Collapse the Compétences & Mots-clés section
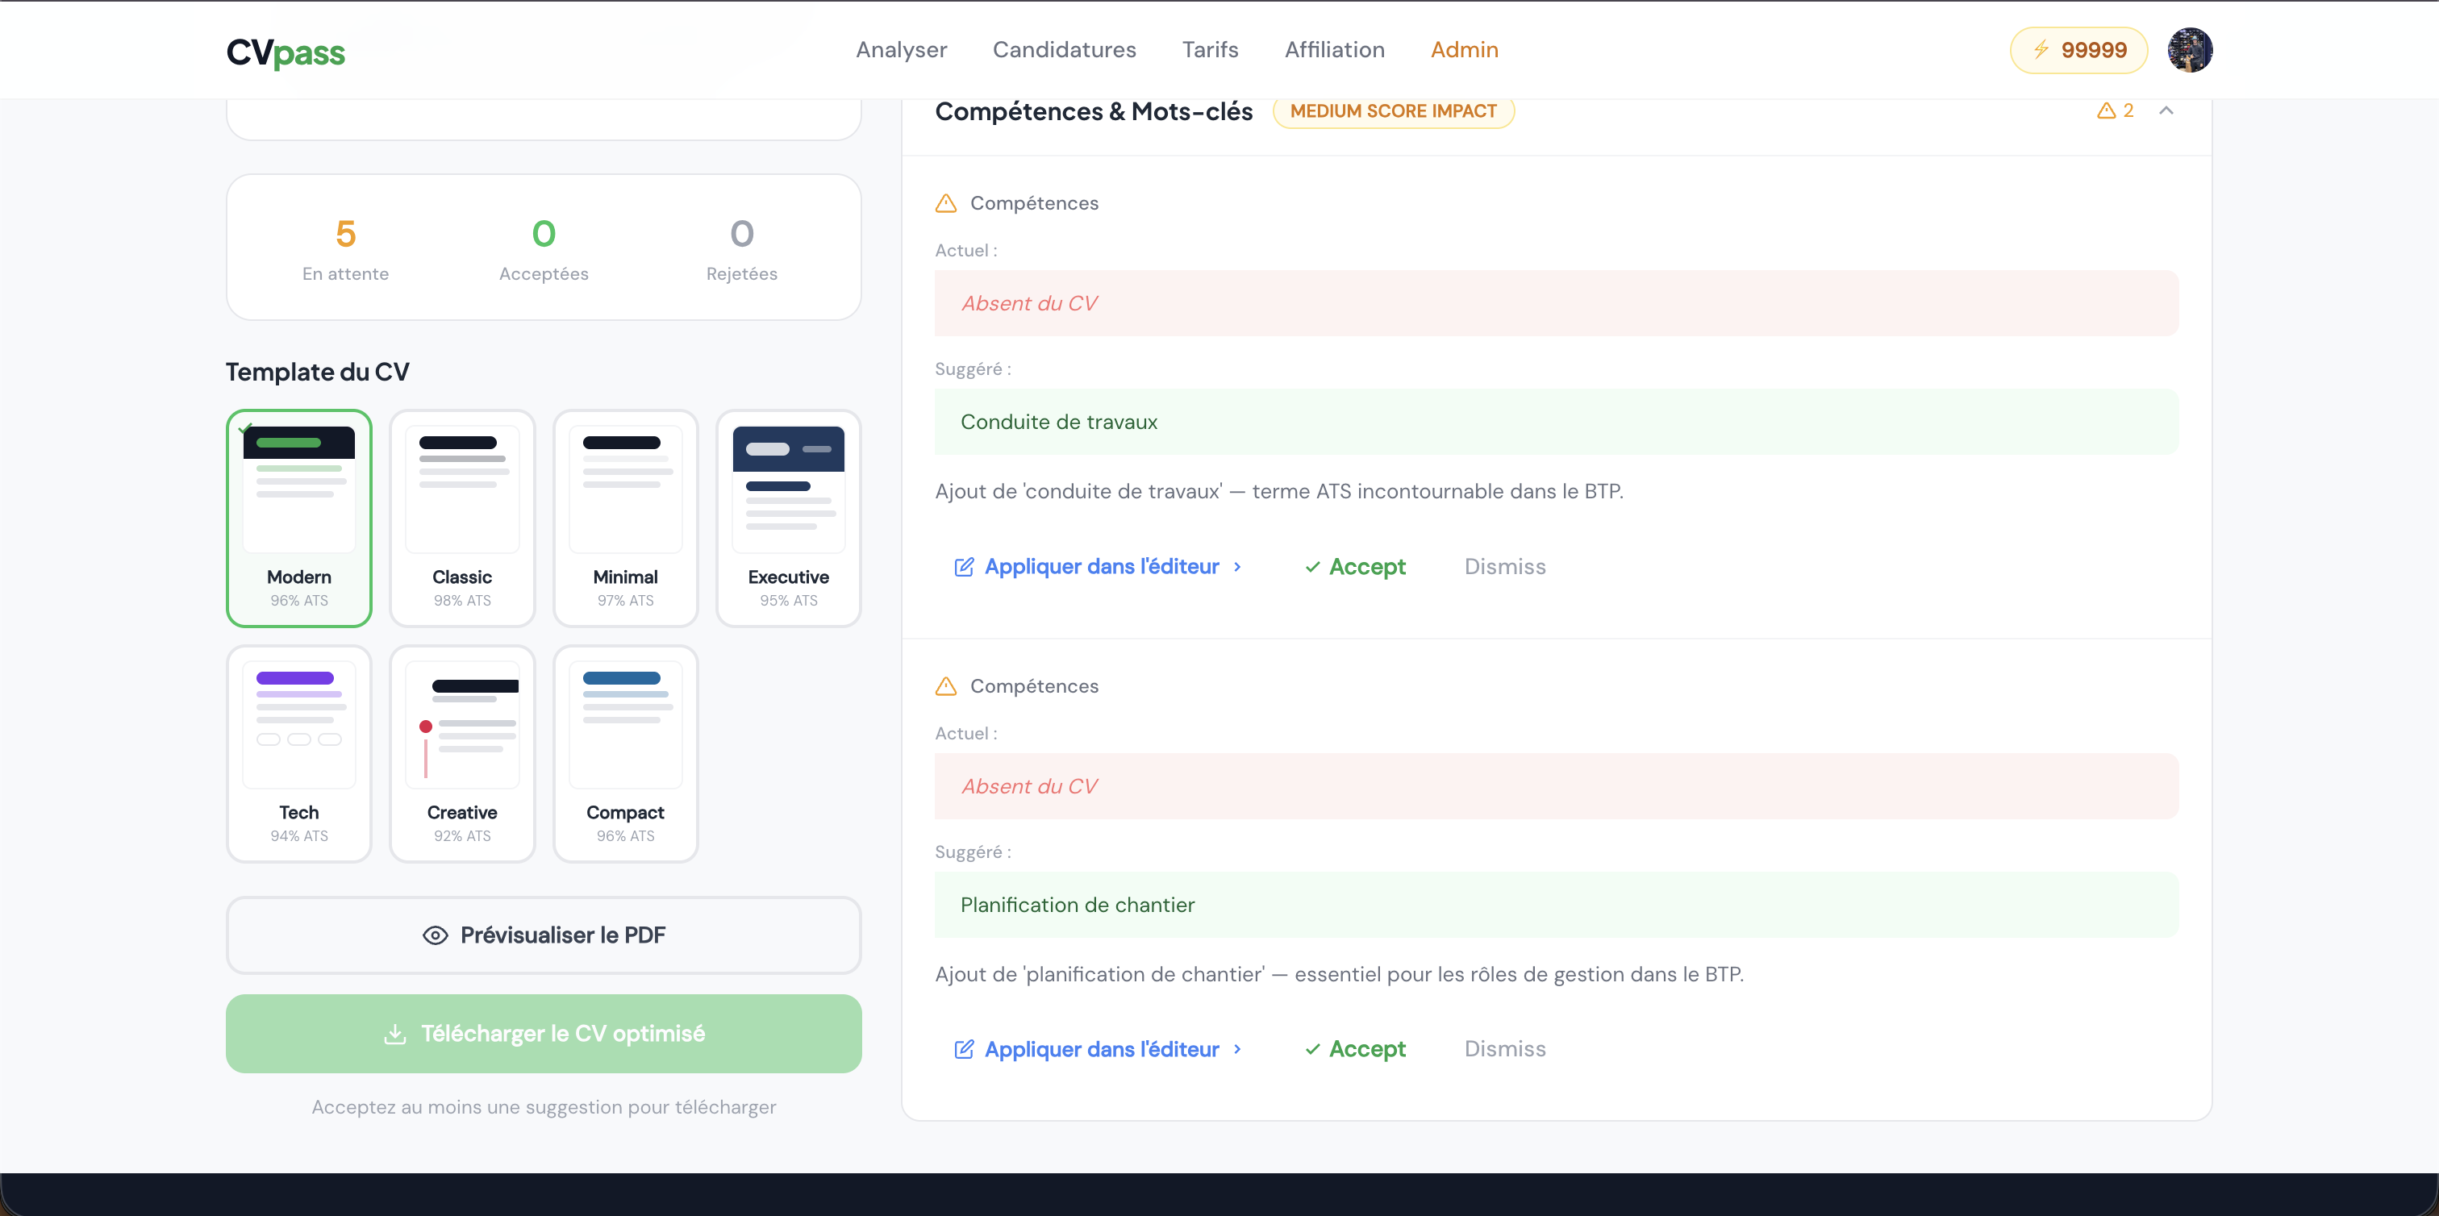This screenshot has height=1216, width=2439. 2166,110
